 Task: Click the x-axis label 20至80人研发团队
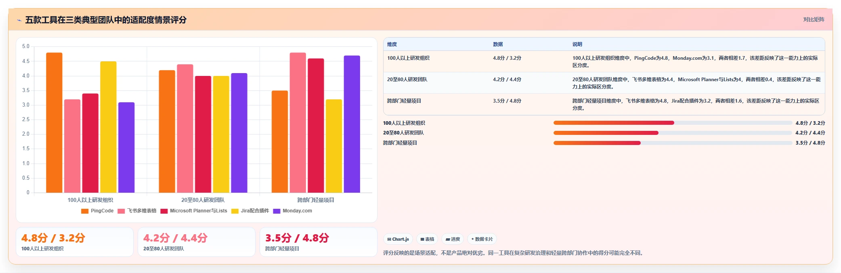pos(203,200)
